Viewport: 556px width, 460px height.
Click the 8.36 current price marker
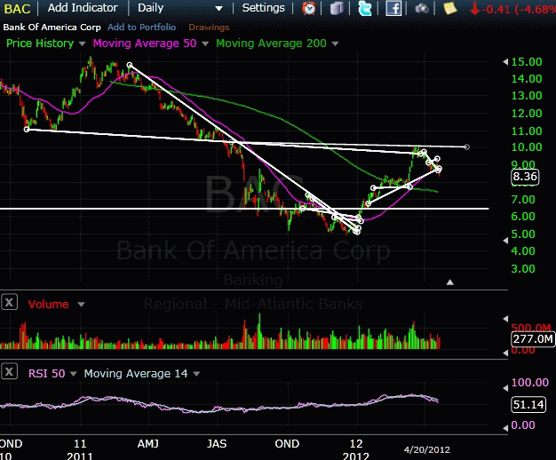pos(527,177)
